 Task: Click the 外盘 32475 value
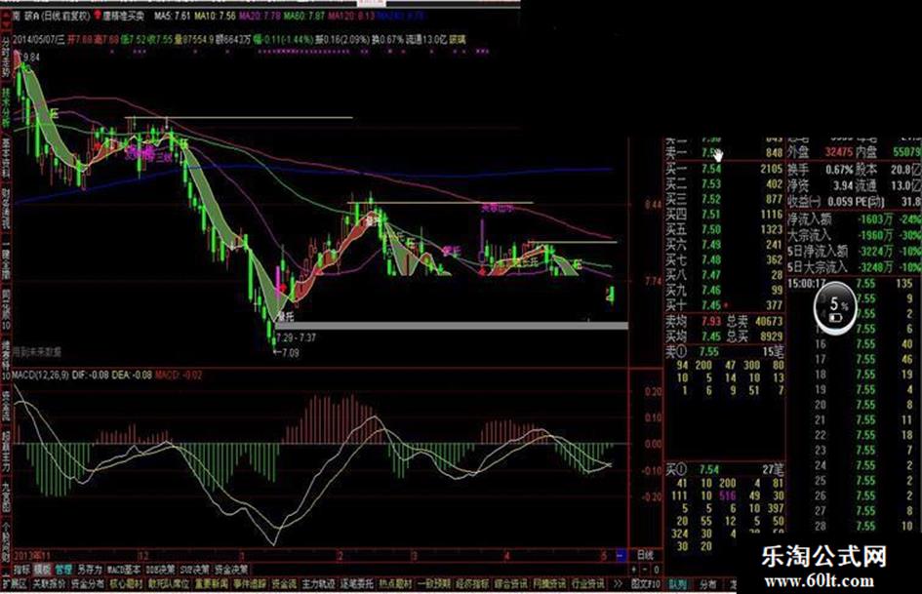[x=838, y=152]
